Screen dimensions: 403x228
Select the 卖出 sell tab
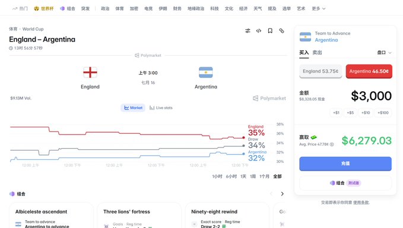click(x=317, y=53)
